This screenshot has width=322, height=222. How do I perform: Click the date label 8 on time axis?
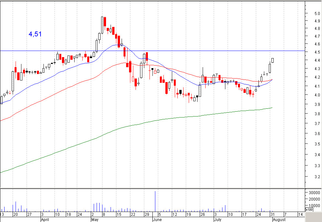[104, 215]
